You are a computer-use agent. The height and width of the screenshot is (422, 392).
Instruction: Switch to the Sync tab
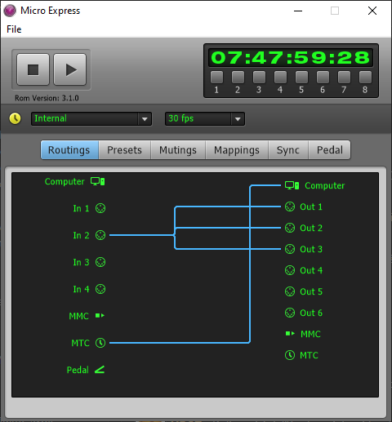click(288, 150)
